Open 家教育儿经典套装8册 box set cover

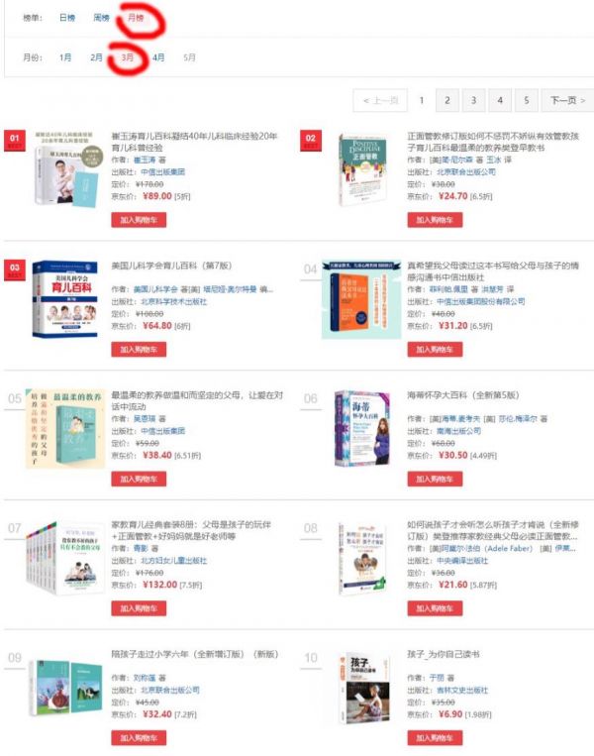pyautogui.click(x=65, y=558)
